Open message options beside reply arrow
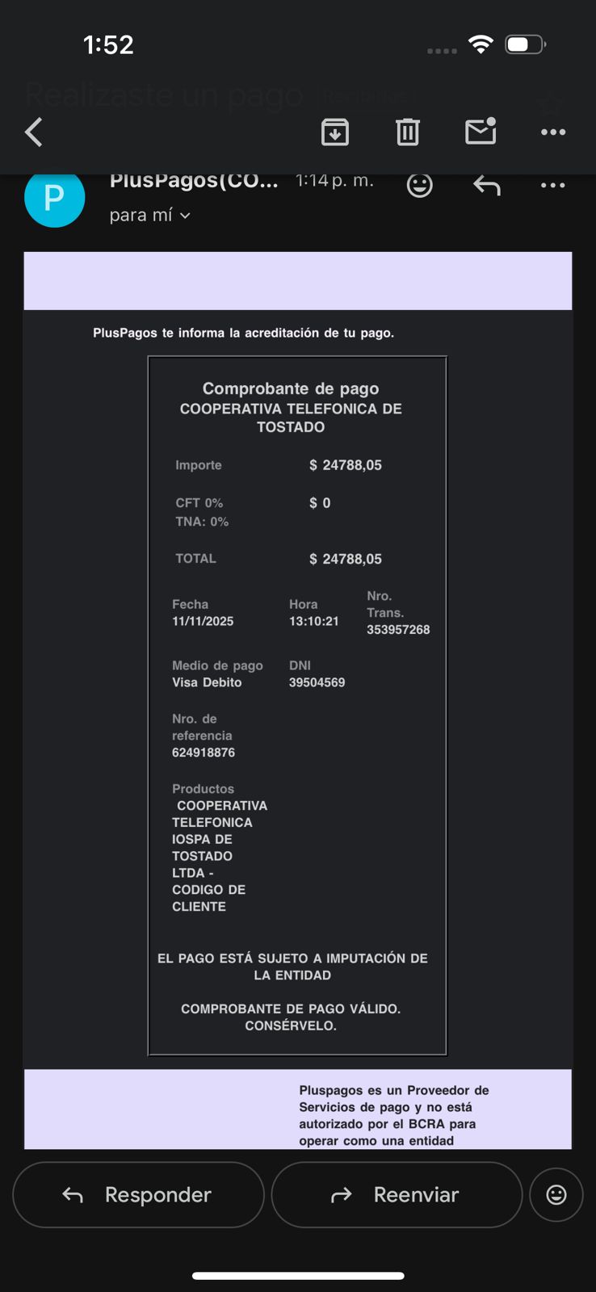Image resolution: width=596 pixels, height=1292 pixels. pyautogui.click(x=553, y=186)
